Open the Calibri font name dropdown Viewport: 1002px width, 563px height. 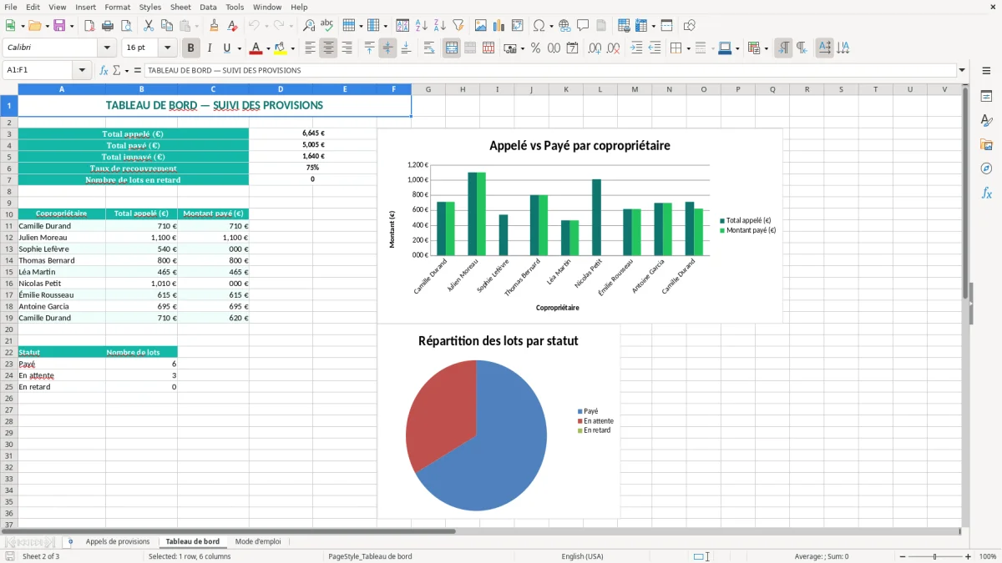click(x=108, y=48)
